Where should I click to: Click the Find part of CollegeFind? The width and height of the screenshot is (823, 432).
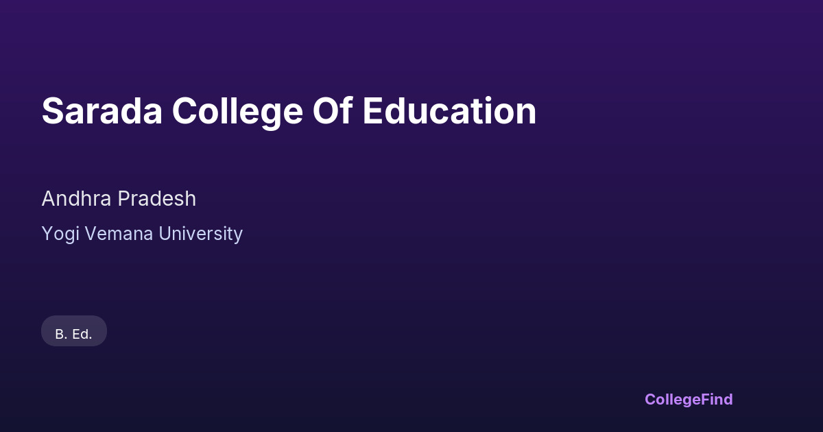(717, 399)
